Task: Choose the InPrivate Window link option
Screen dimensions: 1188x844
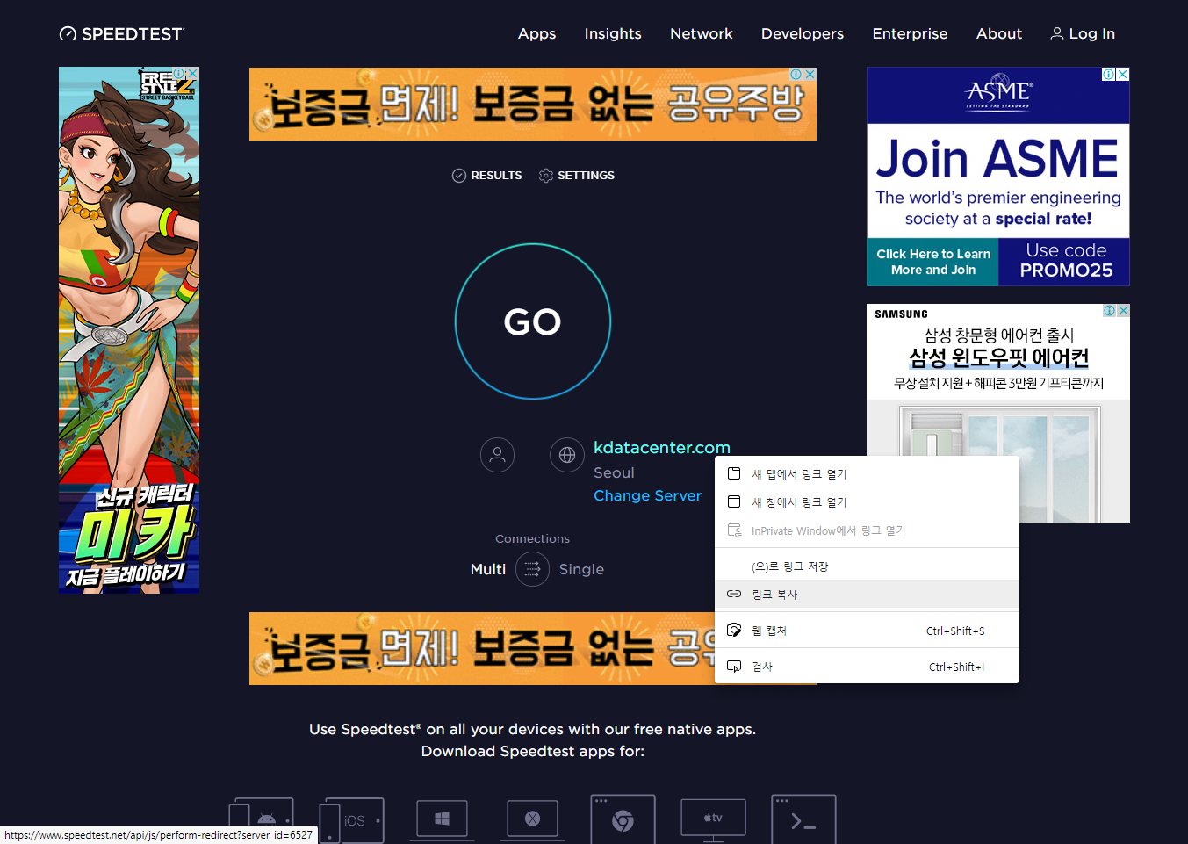Action: click(x=867, y=530)
